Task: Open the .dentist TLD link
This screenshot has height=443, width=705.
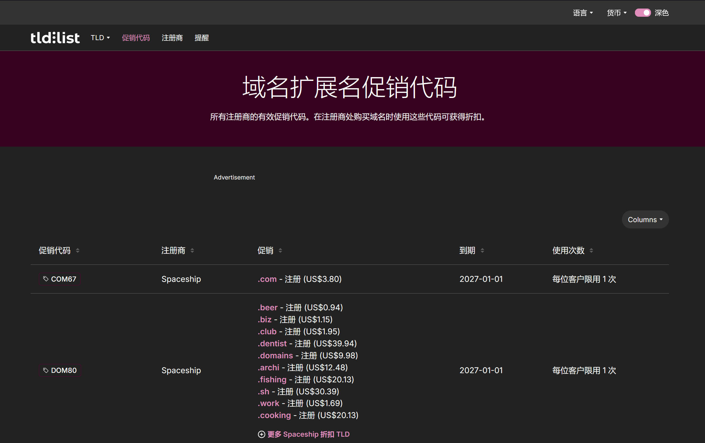Action: coord(272,343)
